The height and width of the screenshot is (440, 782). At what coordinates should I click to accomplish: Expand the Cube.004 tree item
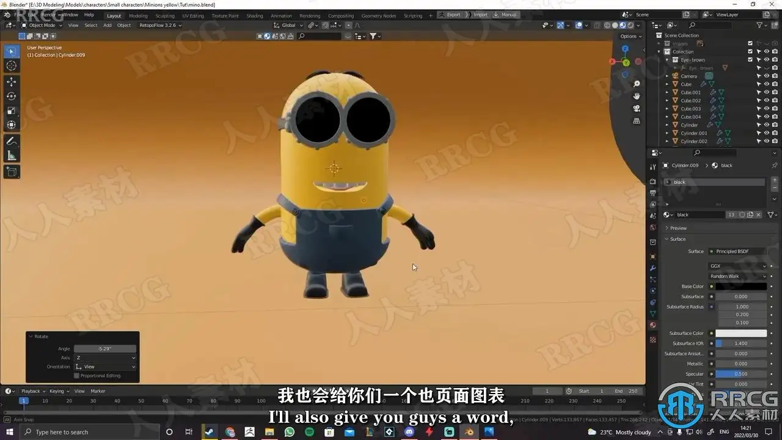point(667,117)
